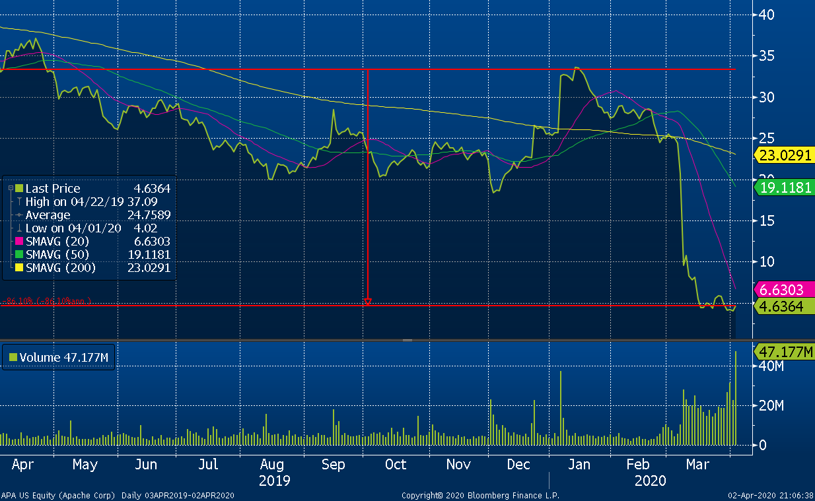Viewport: 815px width, 501px height.
Task: Click the Oct month label on time axis
Action: tap(396, 465)
